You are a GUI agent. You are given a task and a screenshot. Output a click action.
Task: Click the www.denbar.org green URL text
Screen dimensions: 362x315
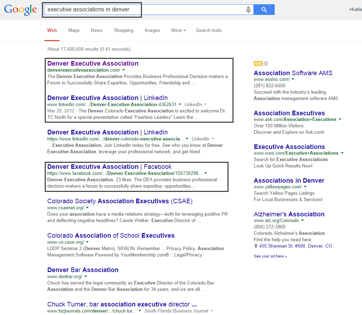point(65,276)
